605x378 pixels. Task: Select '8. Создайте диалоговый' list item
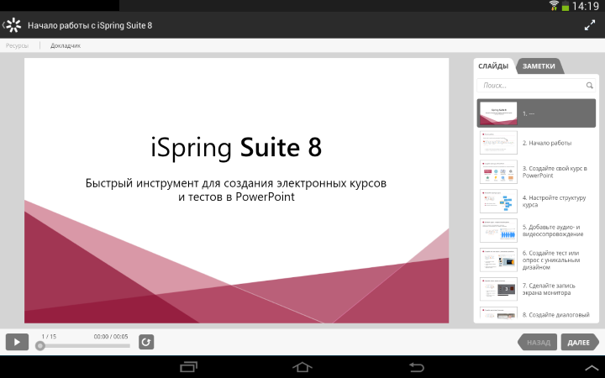(x=555, y=315)
